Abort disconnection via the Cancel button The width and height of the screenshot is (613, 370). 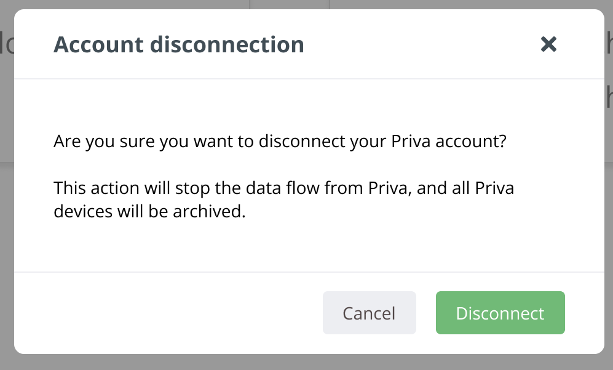(369, 313)
